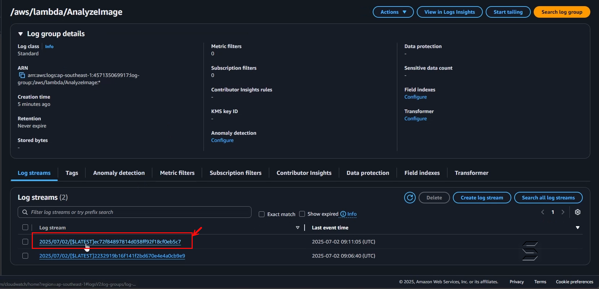
Task: Click the search magnifier in filter box
Action: pyautogui.click(x=25, y=212)
